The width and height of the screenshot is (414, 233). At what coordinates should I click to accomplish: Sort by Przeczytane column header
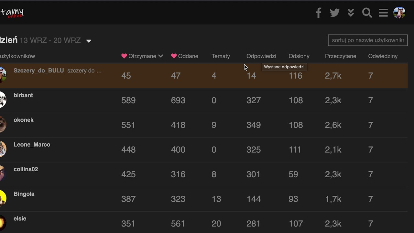click(341, 56)
